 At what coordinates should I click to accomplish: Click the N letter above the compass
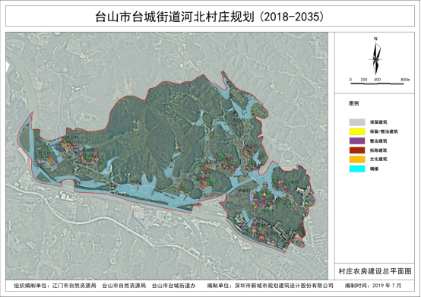(x=375, y=39)
